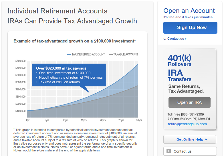224x156 pixels.
Task: Click the chevron icon beside Contact us
Action: click(169, 151)
